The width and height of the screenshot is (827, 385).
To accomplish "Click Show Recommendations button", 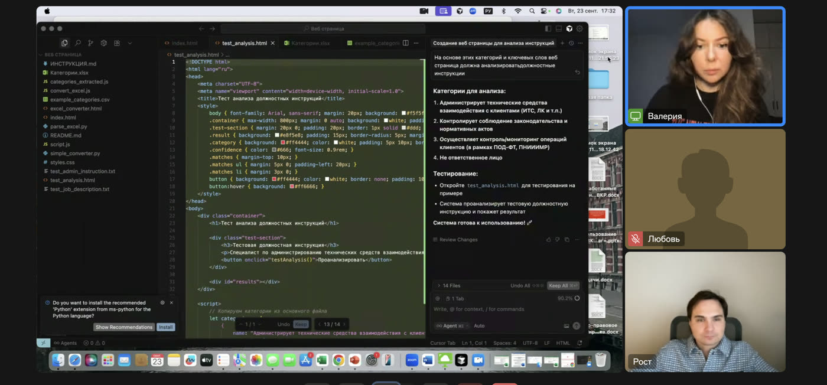I will coord(124,327).
